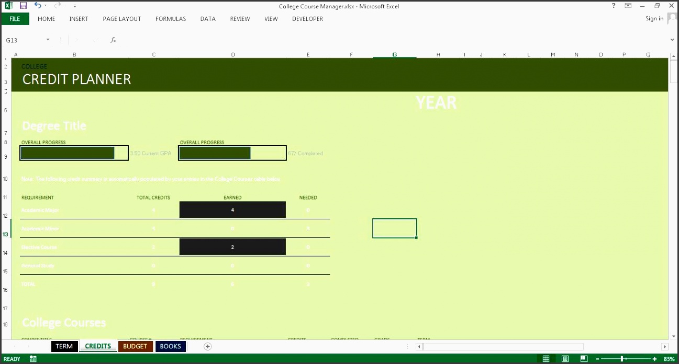Select the CREDITS sheet tab

(98, 346)
